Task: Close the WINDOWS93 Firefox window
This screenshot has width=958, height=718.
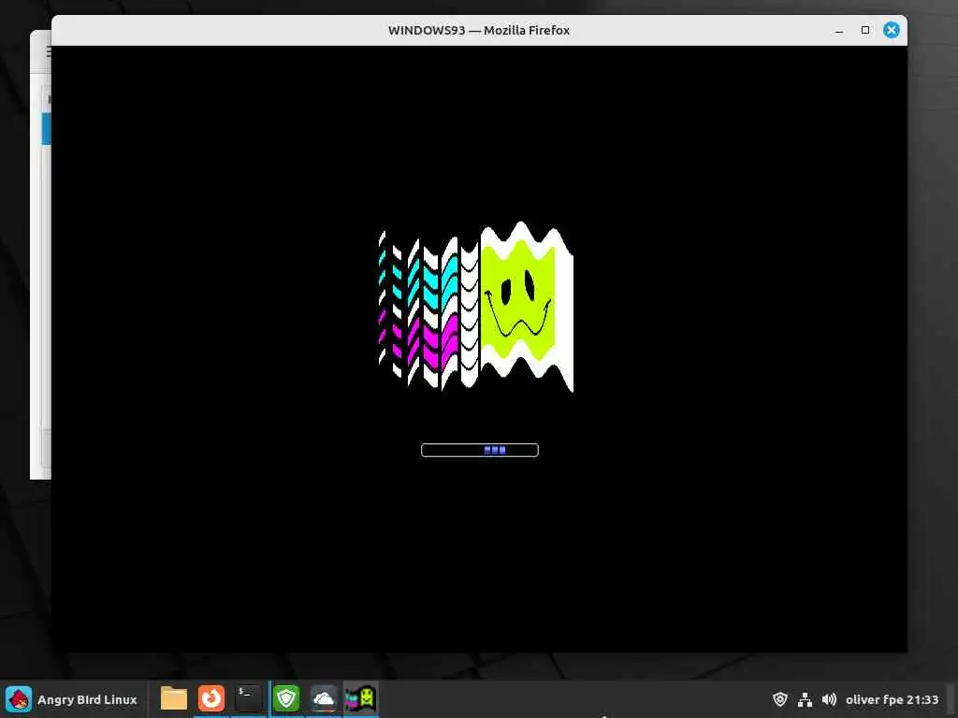Action: pos(892,30)
